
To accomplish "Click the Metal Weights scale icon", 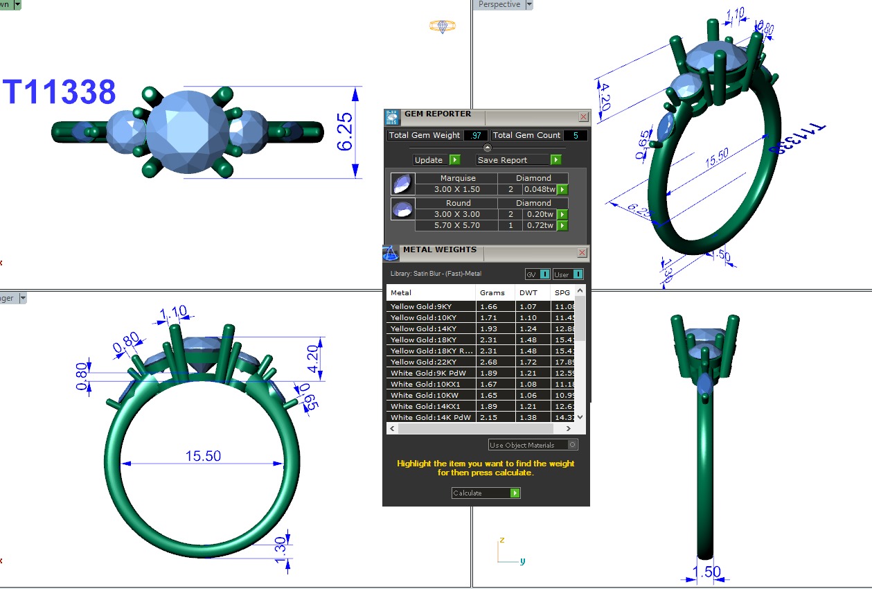I will tap(391, 253).
